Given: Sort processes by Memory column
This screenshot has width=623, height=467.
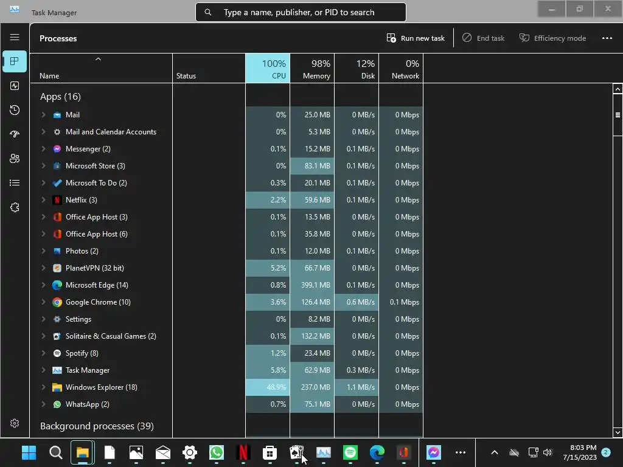Looking at the screenshot, I should tap(312, 68).
